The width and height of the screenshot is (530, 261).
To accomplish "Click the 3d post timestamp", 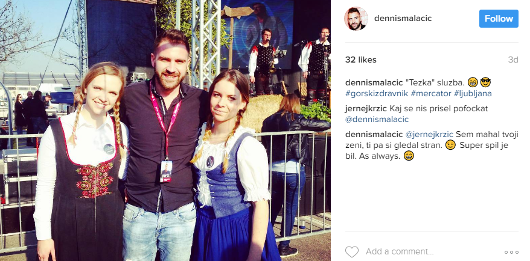I will [513, 60].
